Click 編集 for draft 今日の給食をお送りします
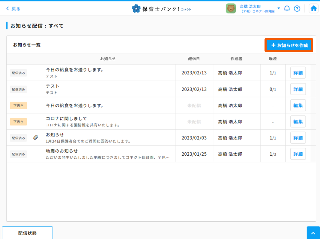Viewport: 320px width, 239px height. click(x=298, y=105)
